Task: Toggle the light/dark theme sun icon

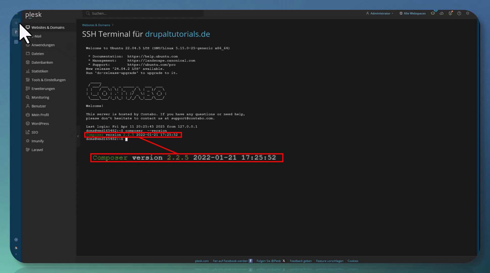Action: [x=468, y=13]
